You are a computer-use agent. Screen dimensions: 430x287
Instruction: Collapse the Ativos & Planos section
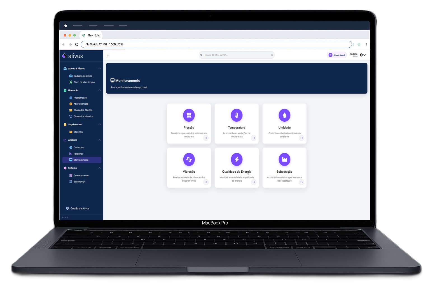(x=100, y=68)
